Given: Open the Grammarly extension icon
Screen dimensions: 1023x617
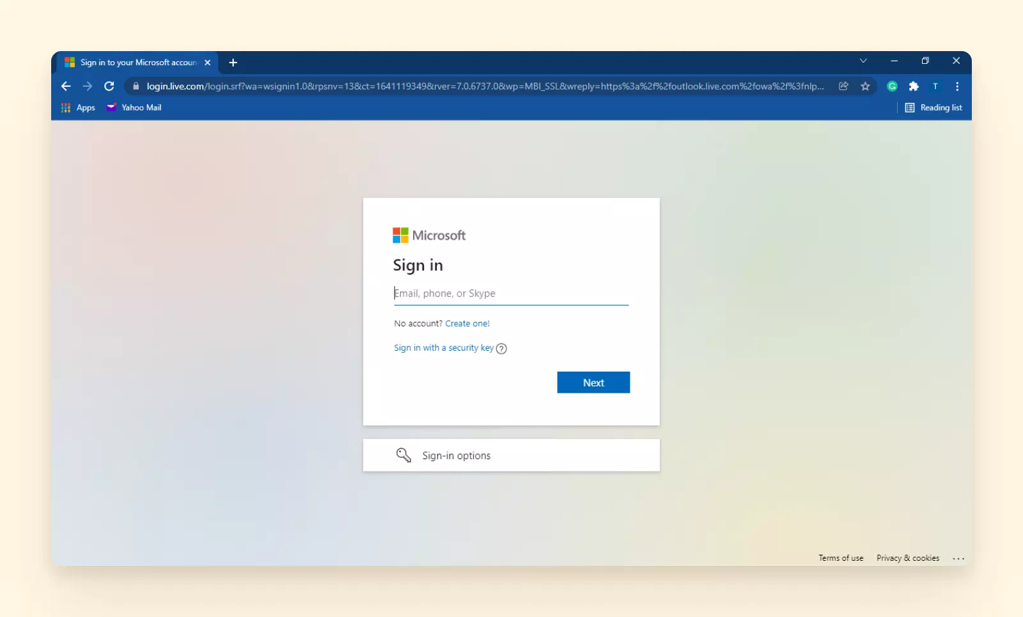Looking at the screenshot, I should click(x=893, y=86).
